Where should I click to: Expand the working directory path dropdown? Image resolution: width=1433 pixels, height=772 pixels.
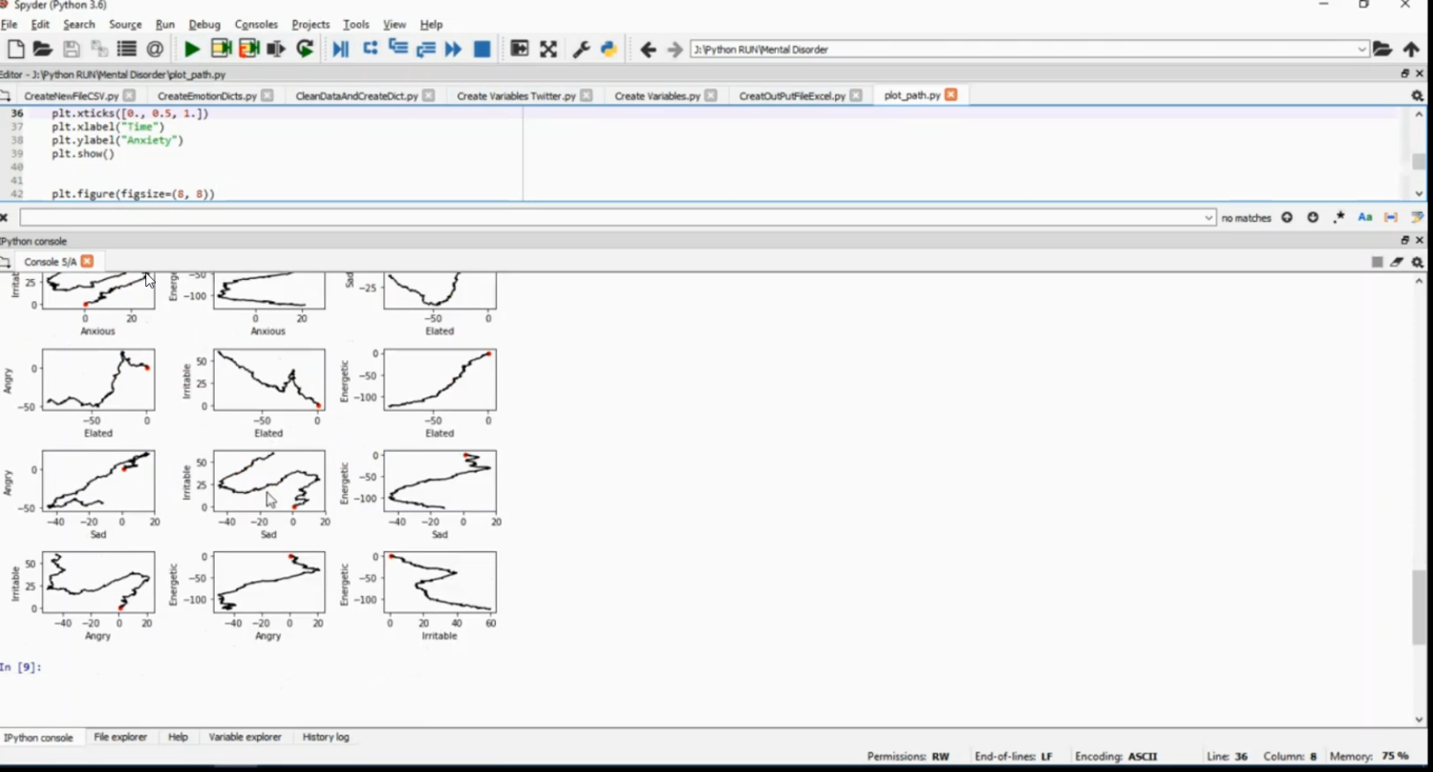tap(1361, 50)
